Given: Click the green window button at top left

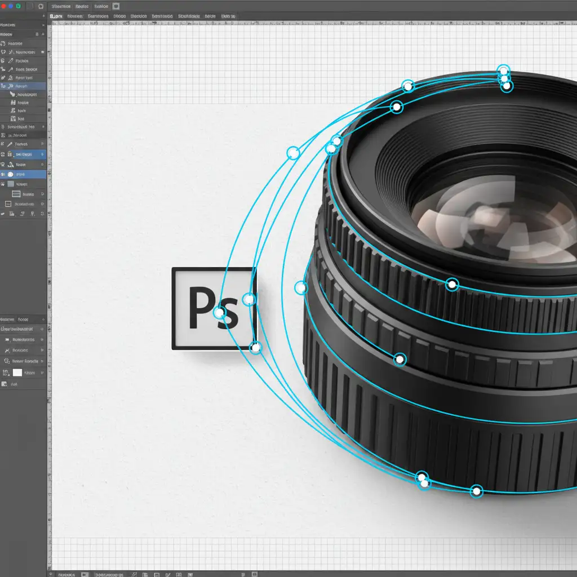Looking at the screenshot, I should tap(19, 6).
